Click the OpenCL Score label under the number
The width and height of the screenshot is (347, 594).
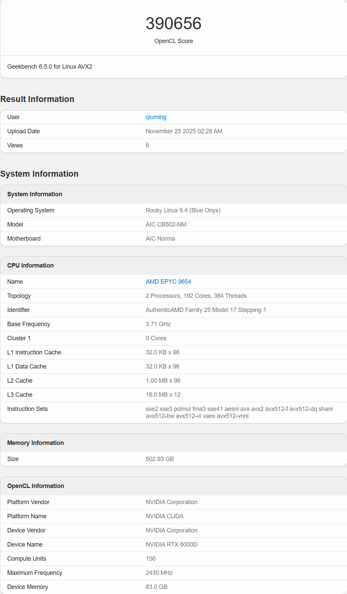173,41
